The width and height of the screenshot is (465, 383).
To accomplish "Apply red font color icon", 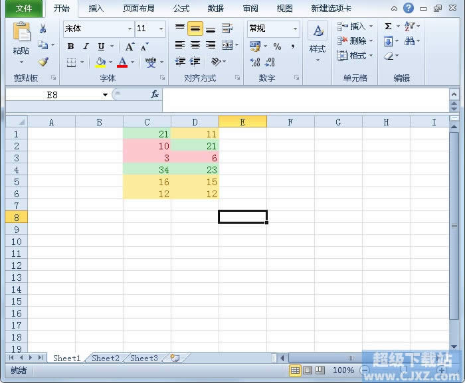I will [122, 62].
